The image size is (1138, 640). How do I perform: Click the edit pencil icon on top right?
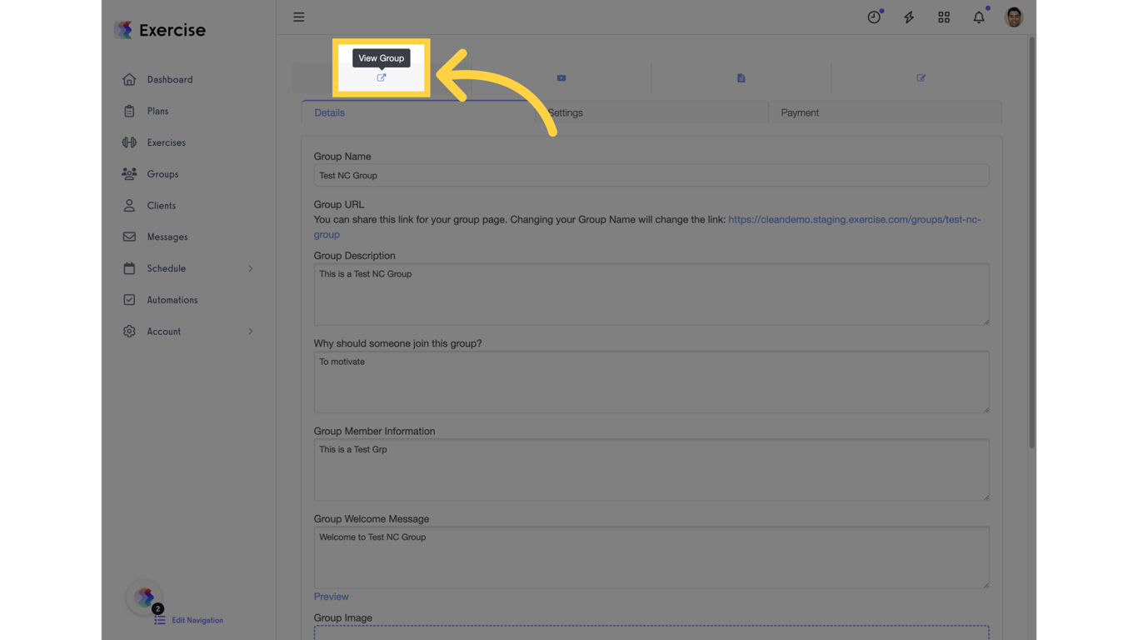pos(921,77)
